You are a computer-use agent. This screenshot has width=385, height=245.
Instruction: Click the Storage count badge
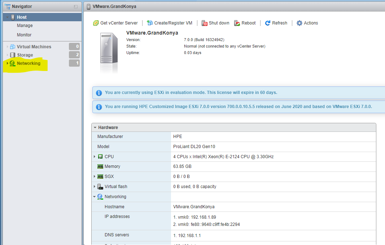pyautogui.click(x=74, y=55)
